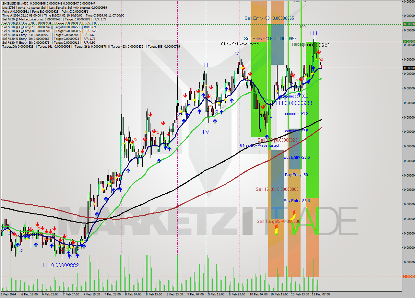The image size is (415, 298).
Task: Click the 'Sell Entry -50 | 0.00000965' label
Action: pos(269,18)
